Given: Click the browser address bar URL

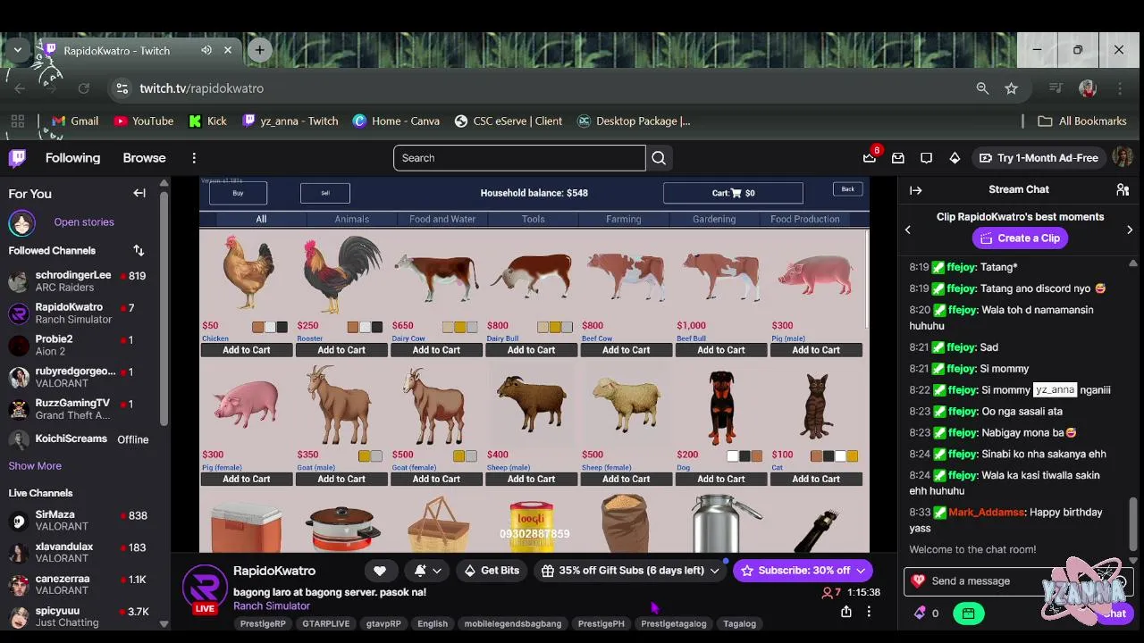Looking at the screenshot, I should [x=201, y=88].
